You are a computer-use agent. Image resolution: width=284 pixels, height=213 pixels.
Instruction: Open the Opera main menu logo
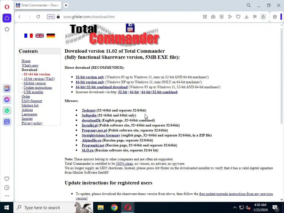(x=7, y=7)
